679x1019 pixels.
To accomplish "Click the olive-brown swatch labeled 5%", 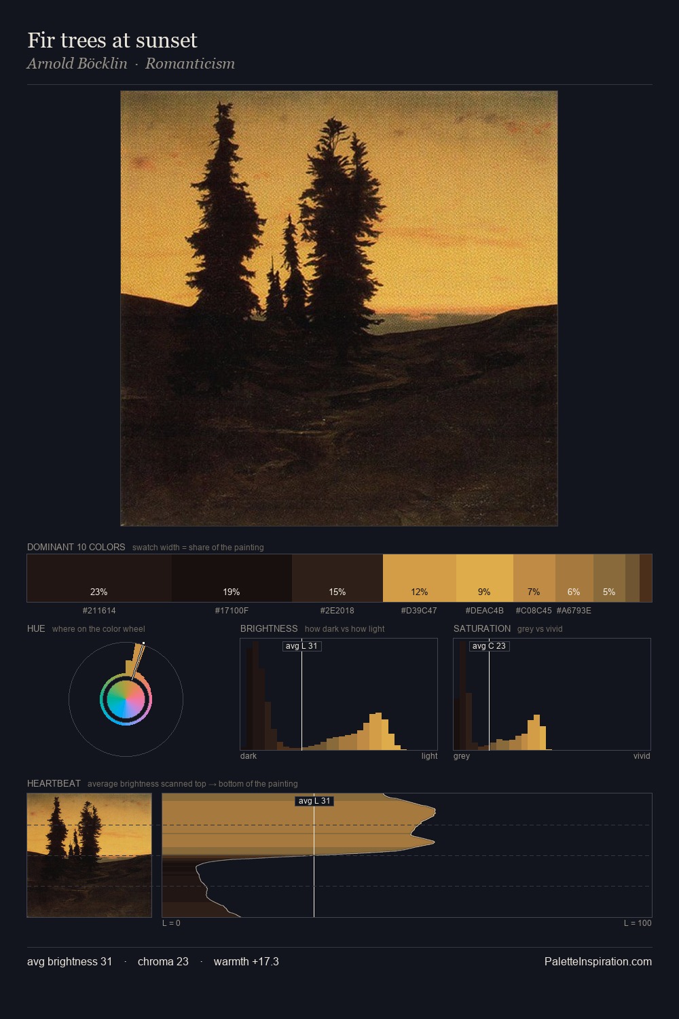I will pos(609,578).
